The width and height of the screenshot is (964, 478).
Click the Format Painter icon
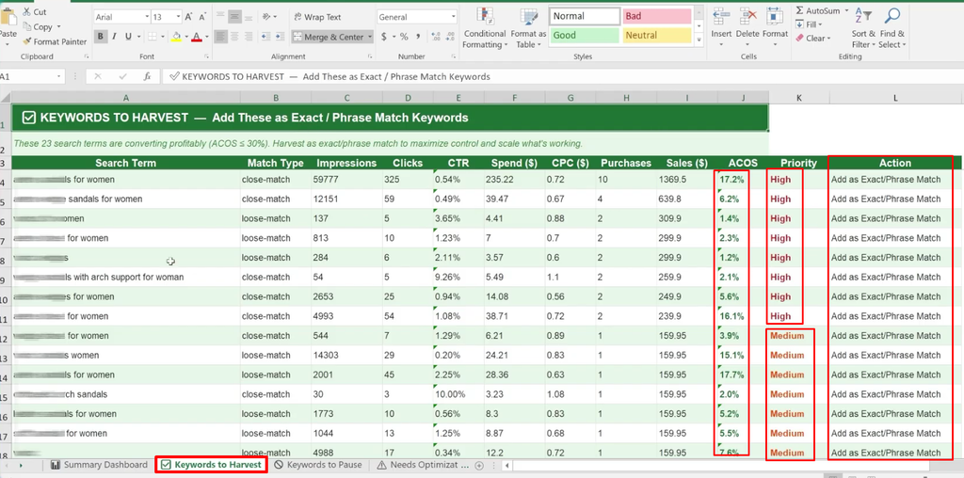(x=27, y=41)
